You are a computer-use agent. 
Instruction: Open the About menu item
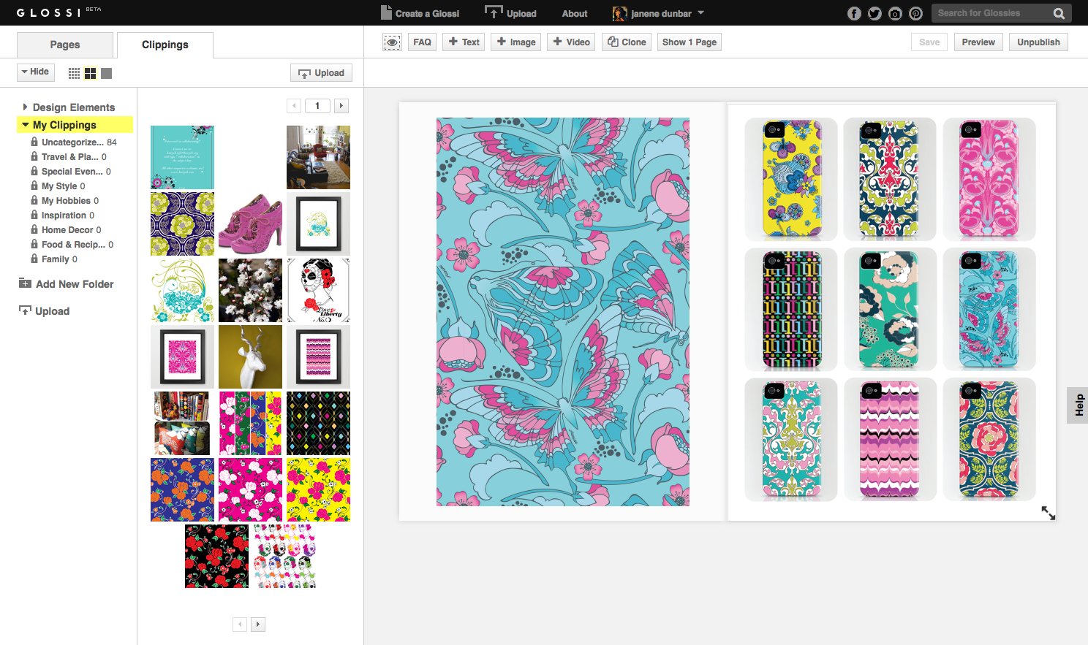coord(574,13)
